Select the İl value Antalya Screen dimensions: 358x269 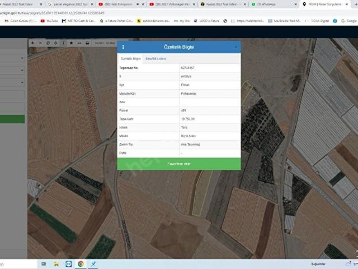coord(186,76)
